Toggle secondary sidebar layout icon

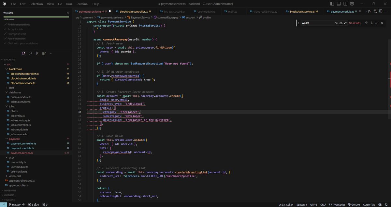(x=345, y=4)
